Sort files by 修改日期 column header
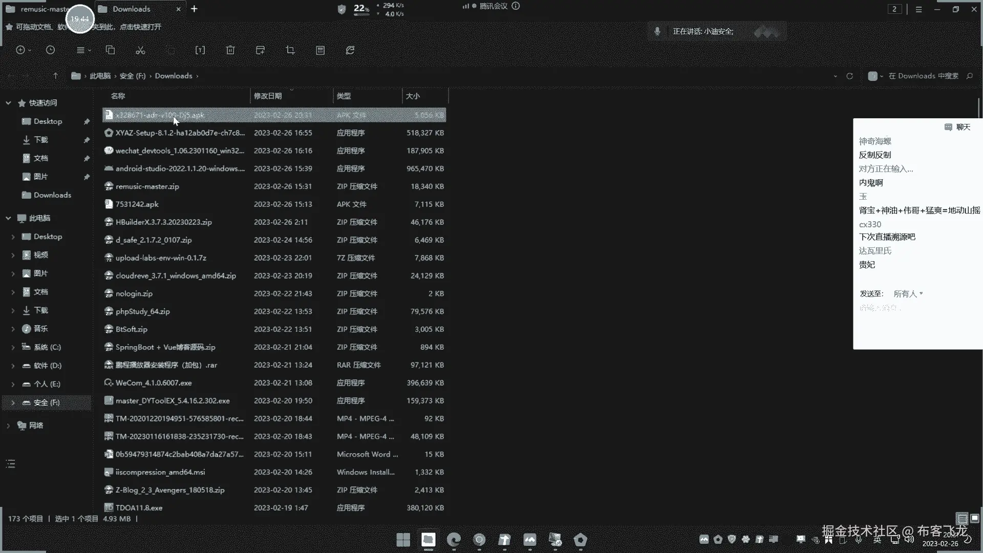Screen dimensions: 983x553 coord(268,96)
